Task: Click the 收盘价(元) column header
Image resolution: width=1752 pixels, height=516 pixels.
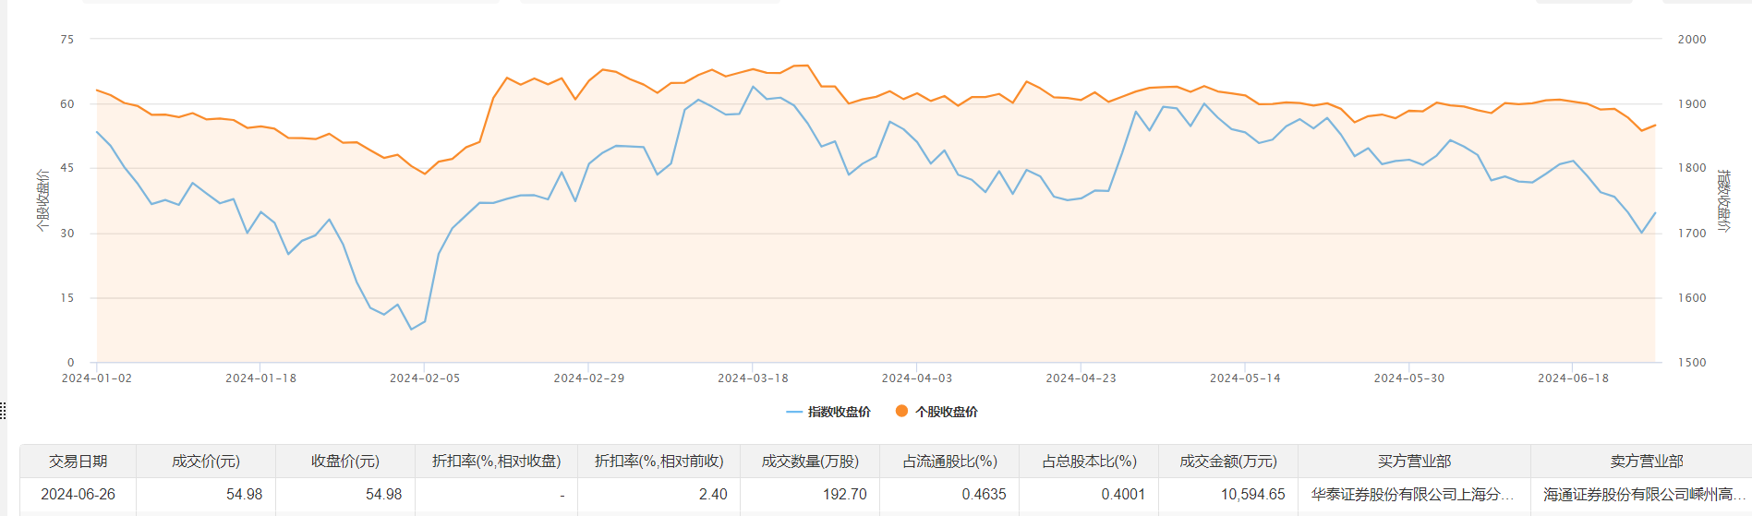Action: tap(345, 461)
